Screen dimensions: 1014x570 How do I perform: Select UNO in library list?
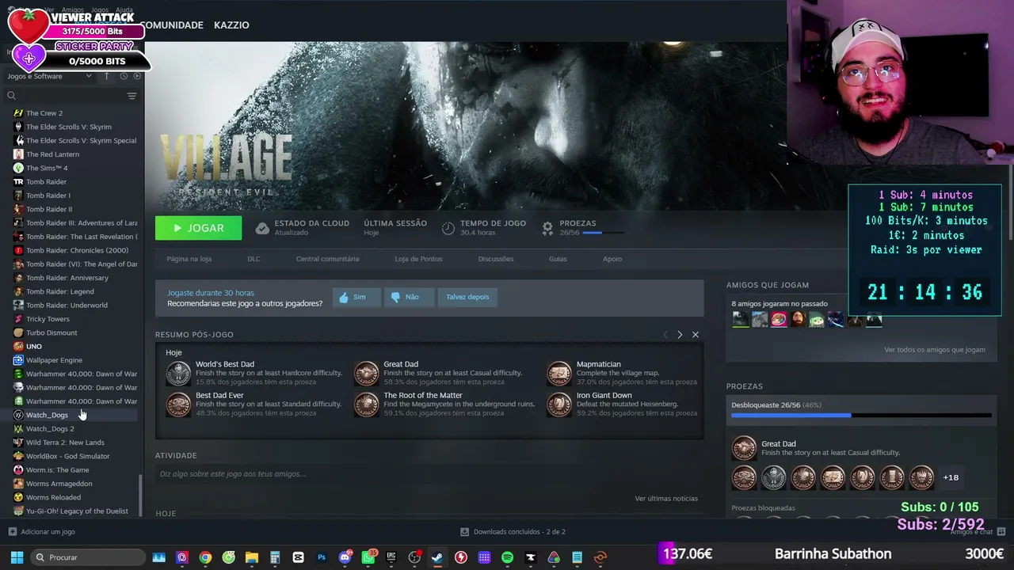pos(33,347)
